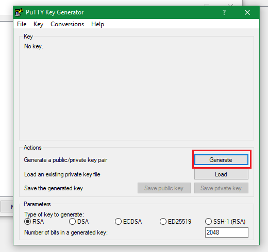Click the partially hidden button behind window

click(7, 207)
